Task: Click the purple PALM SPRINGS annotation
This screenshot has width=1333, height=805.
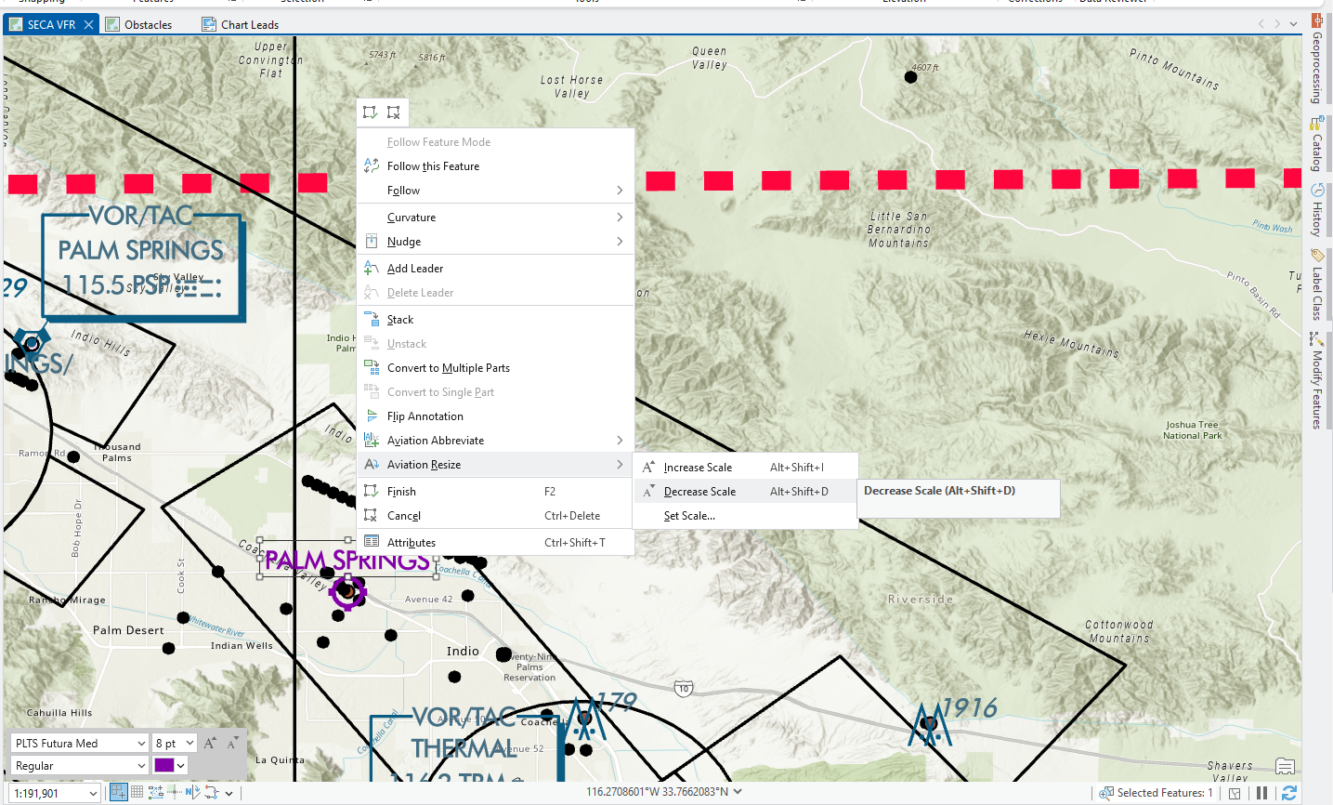Action: [x=347, y=560]
